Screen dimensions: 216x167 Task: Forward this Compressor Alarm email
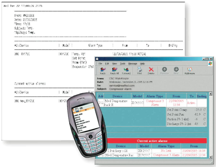click(126, 70)
